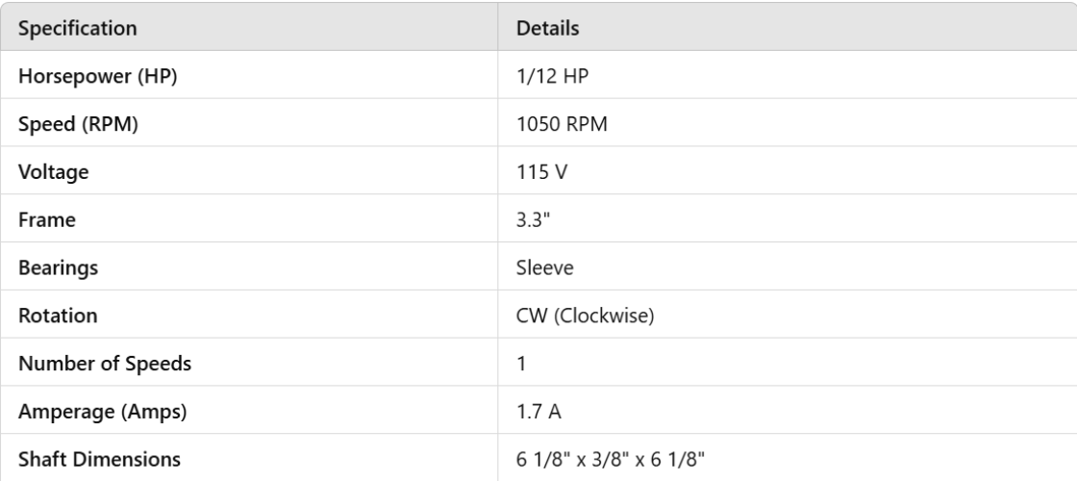Click the 3.3" frame value
This screenshot has width=1077, height=481.
[x=534, y=220]
